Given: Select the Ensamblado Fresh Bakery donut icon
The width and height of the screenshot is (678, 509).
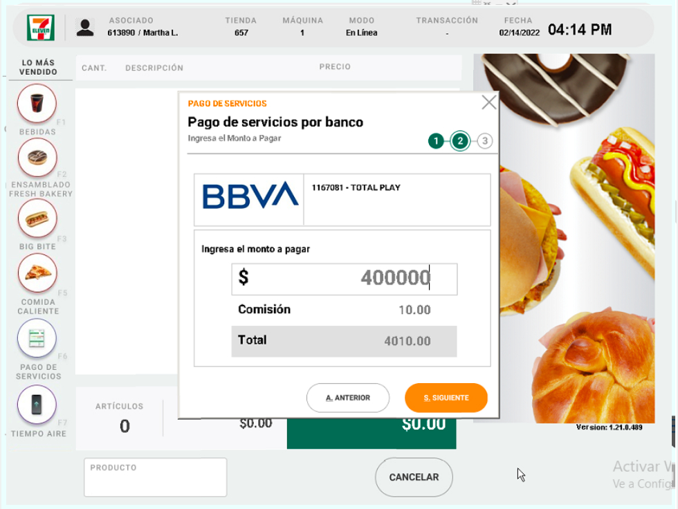Looking at the screenshot, I should (37, 157).
